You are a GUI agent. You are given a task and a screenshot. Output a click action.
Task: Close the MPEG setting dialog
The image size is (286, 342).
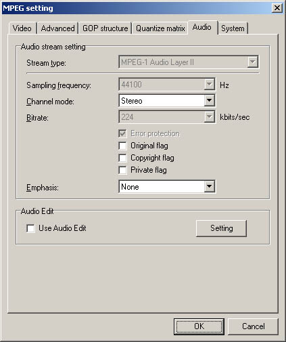point(277,8)
